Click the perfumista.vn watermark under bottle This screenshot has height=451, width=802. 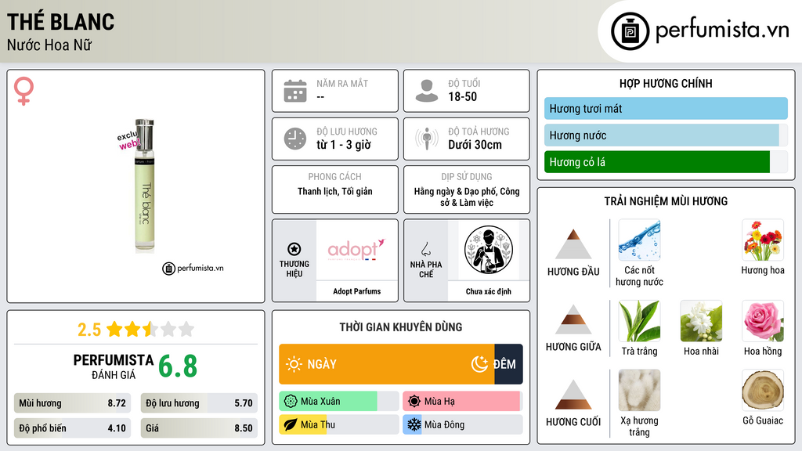pyautogui.click(x=193, y=268)
